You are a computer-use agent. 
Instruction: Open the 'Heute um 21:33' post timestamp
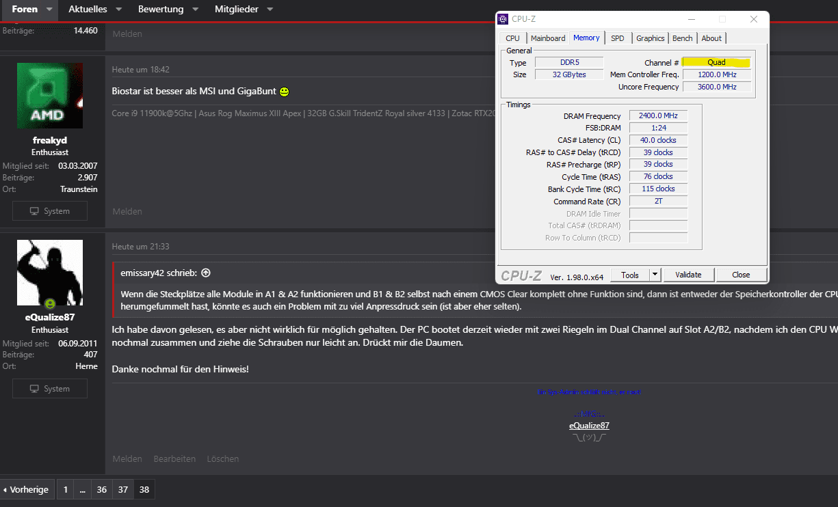coord(141,247)
